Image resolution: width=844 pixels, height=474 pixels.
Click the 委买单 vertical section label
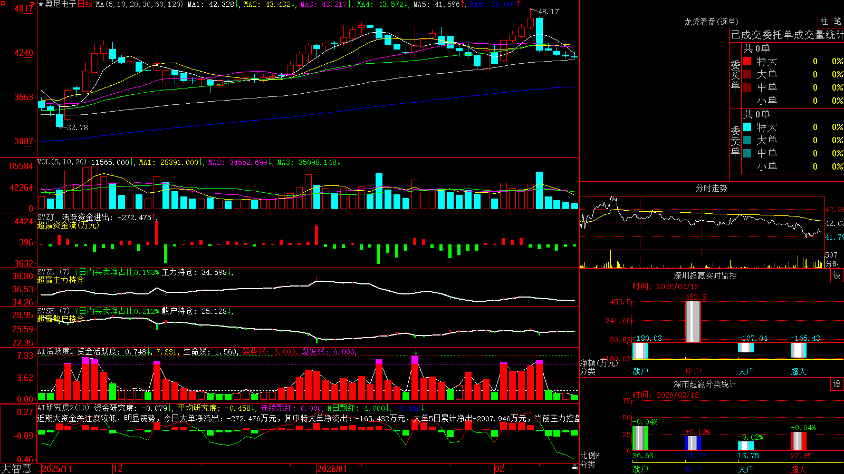tap(735, 75)
